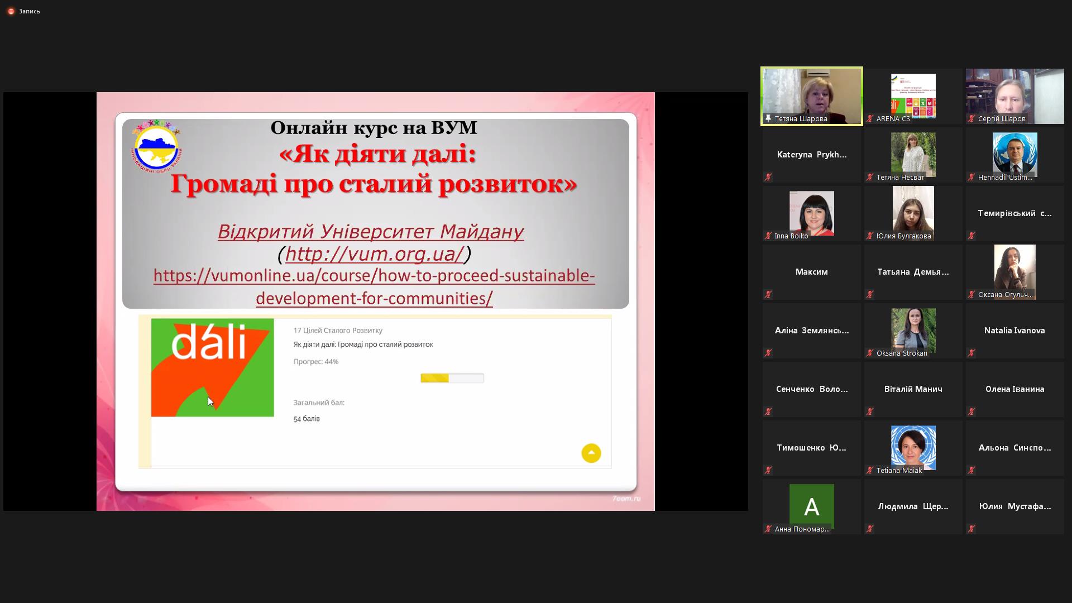
Task: Click muted mic icon on Tetiana Maiak tile
Action: [x=870, y=470]
